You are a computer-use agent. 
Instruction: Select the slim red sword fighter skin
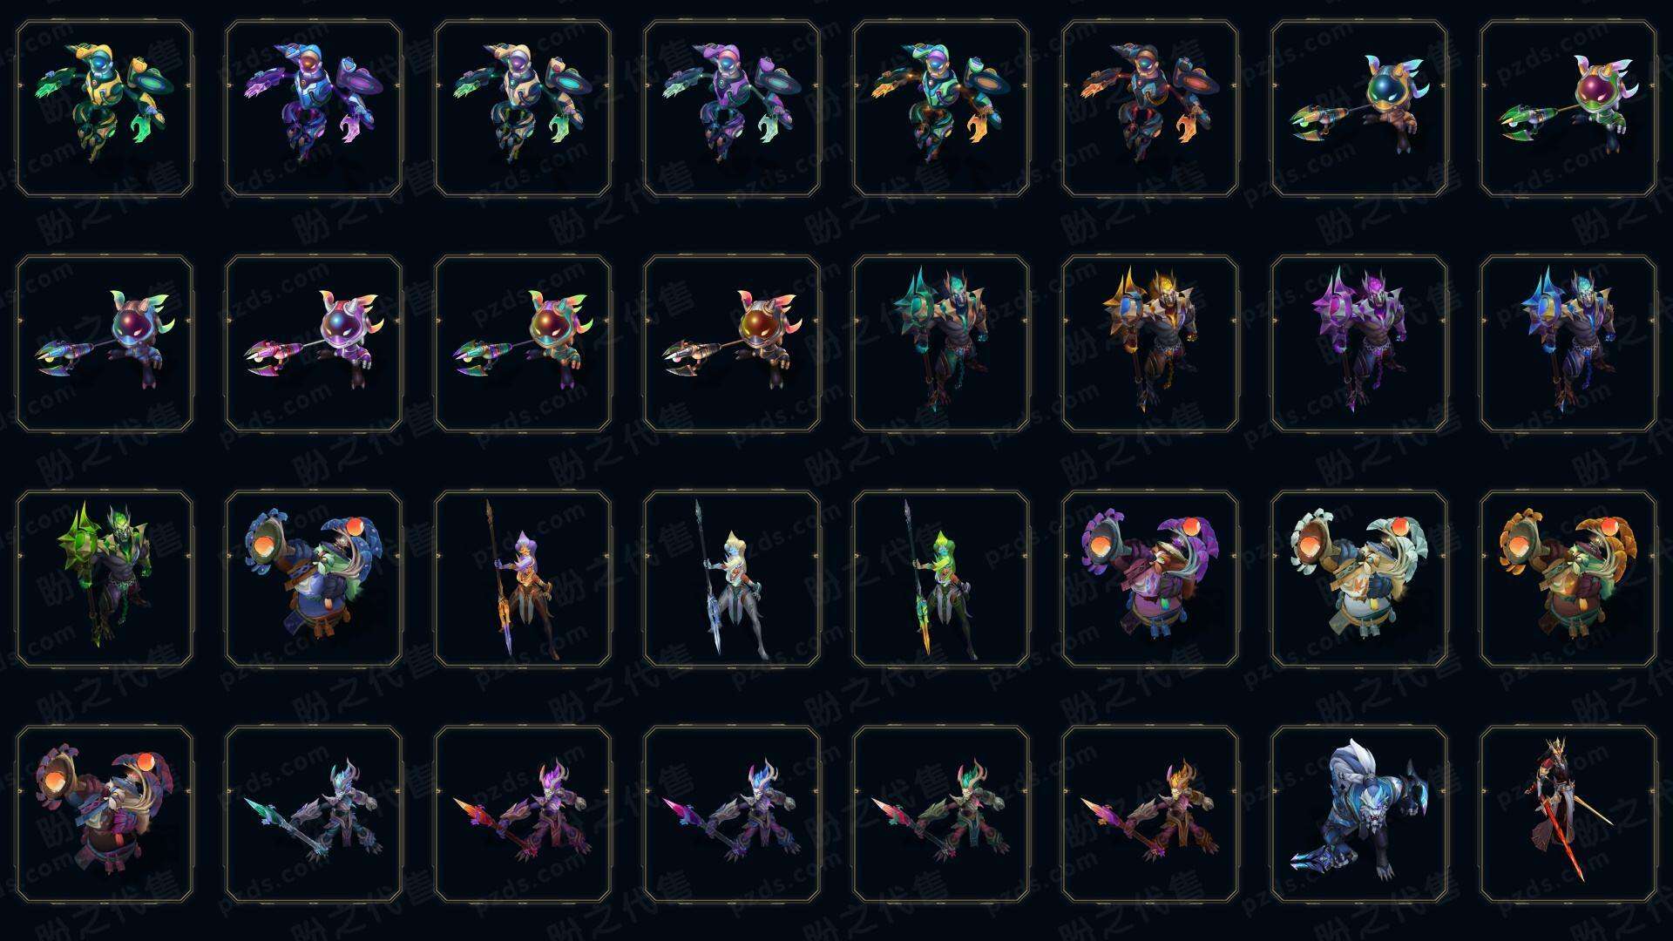(1568, 815)
